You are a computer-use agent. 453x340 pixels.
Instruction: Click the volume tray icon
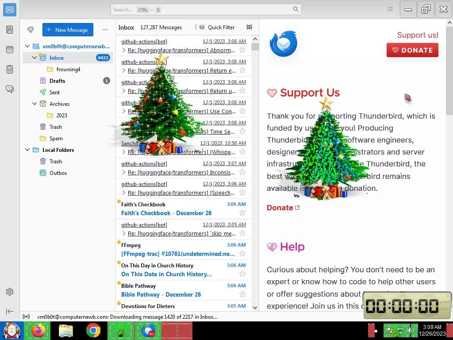coord(410,330)
